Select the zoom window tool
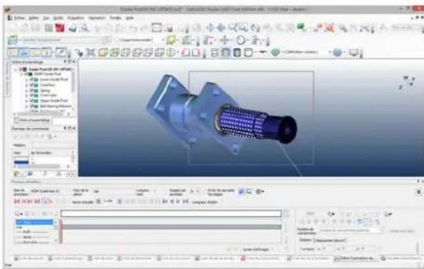Viewport: 424px width, 269px height. (244, 28)
